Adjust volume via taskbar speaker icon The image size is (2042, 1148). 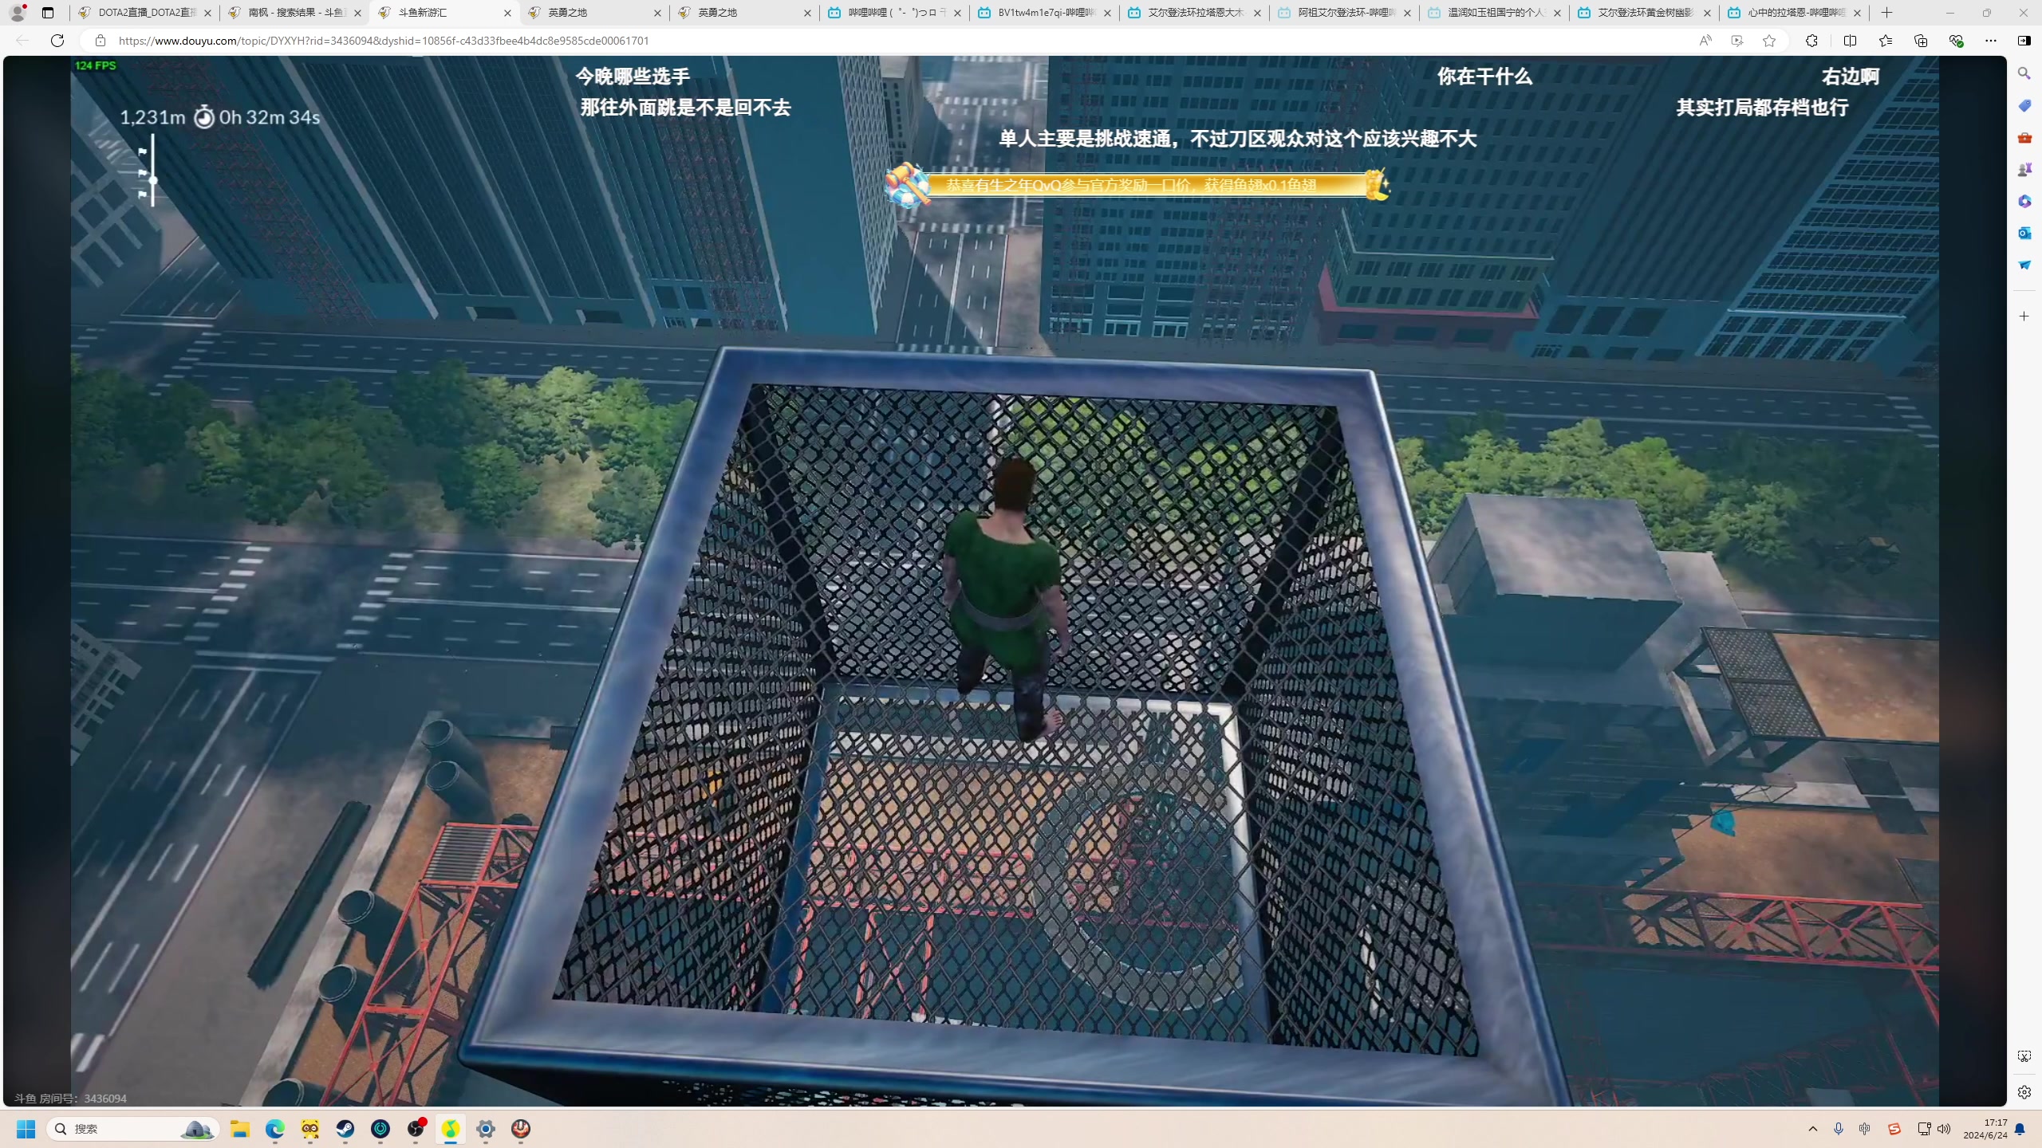pyautogui.click(x=1944, y=1128)
